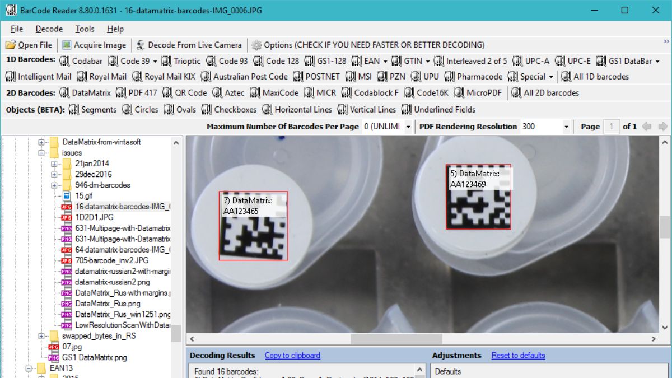
Task: Click Reset to defaults link
Action: pos(518,355)
